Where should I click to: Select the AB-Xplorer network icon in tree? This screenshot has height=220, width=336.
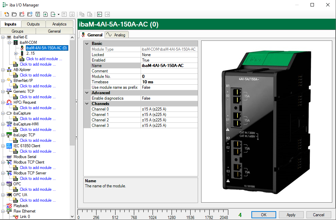click(x=9, y=70)
